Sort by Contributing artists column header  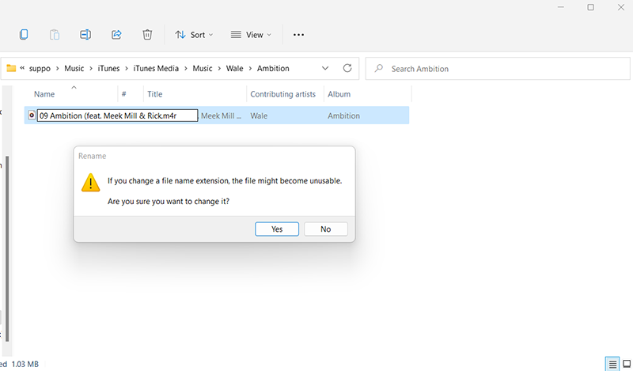click(x=282, y=94)
